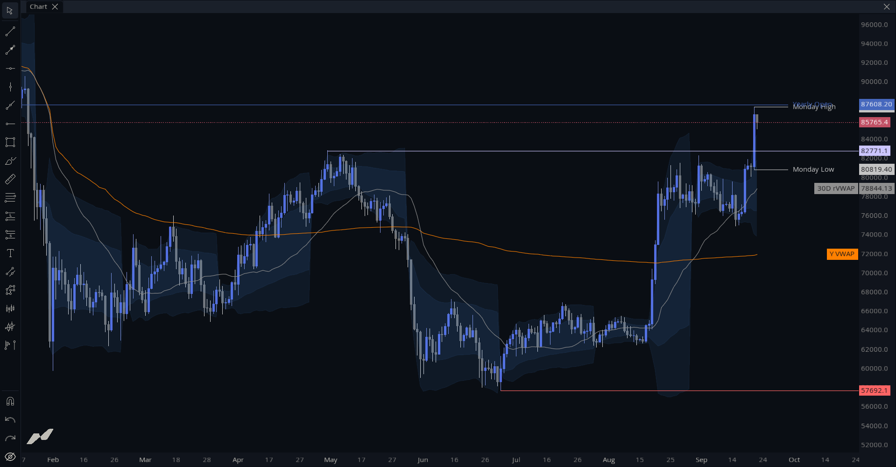Image resolution: width=896 pixels, height=467 pixels.
Task: Select the Fibonacci retracement tool
Action: [x=10, y=198]
